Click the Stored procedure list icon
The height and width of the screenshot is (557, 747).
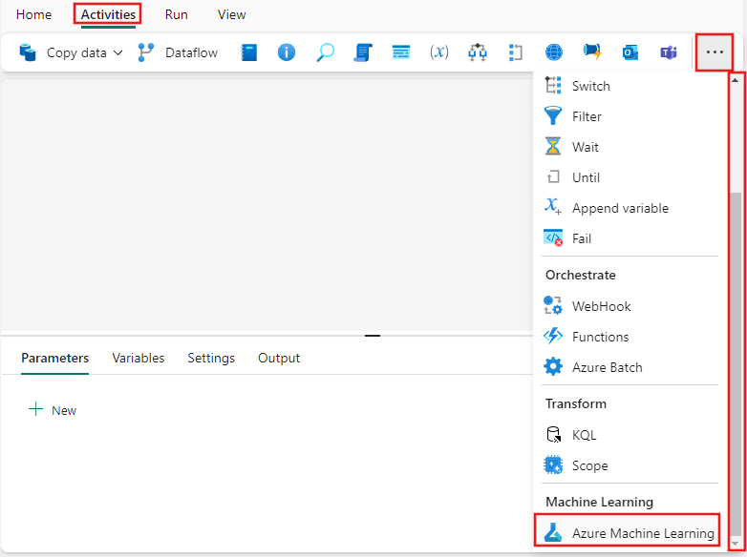click(401, 52)
